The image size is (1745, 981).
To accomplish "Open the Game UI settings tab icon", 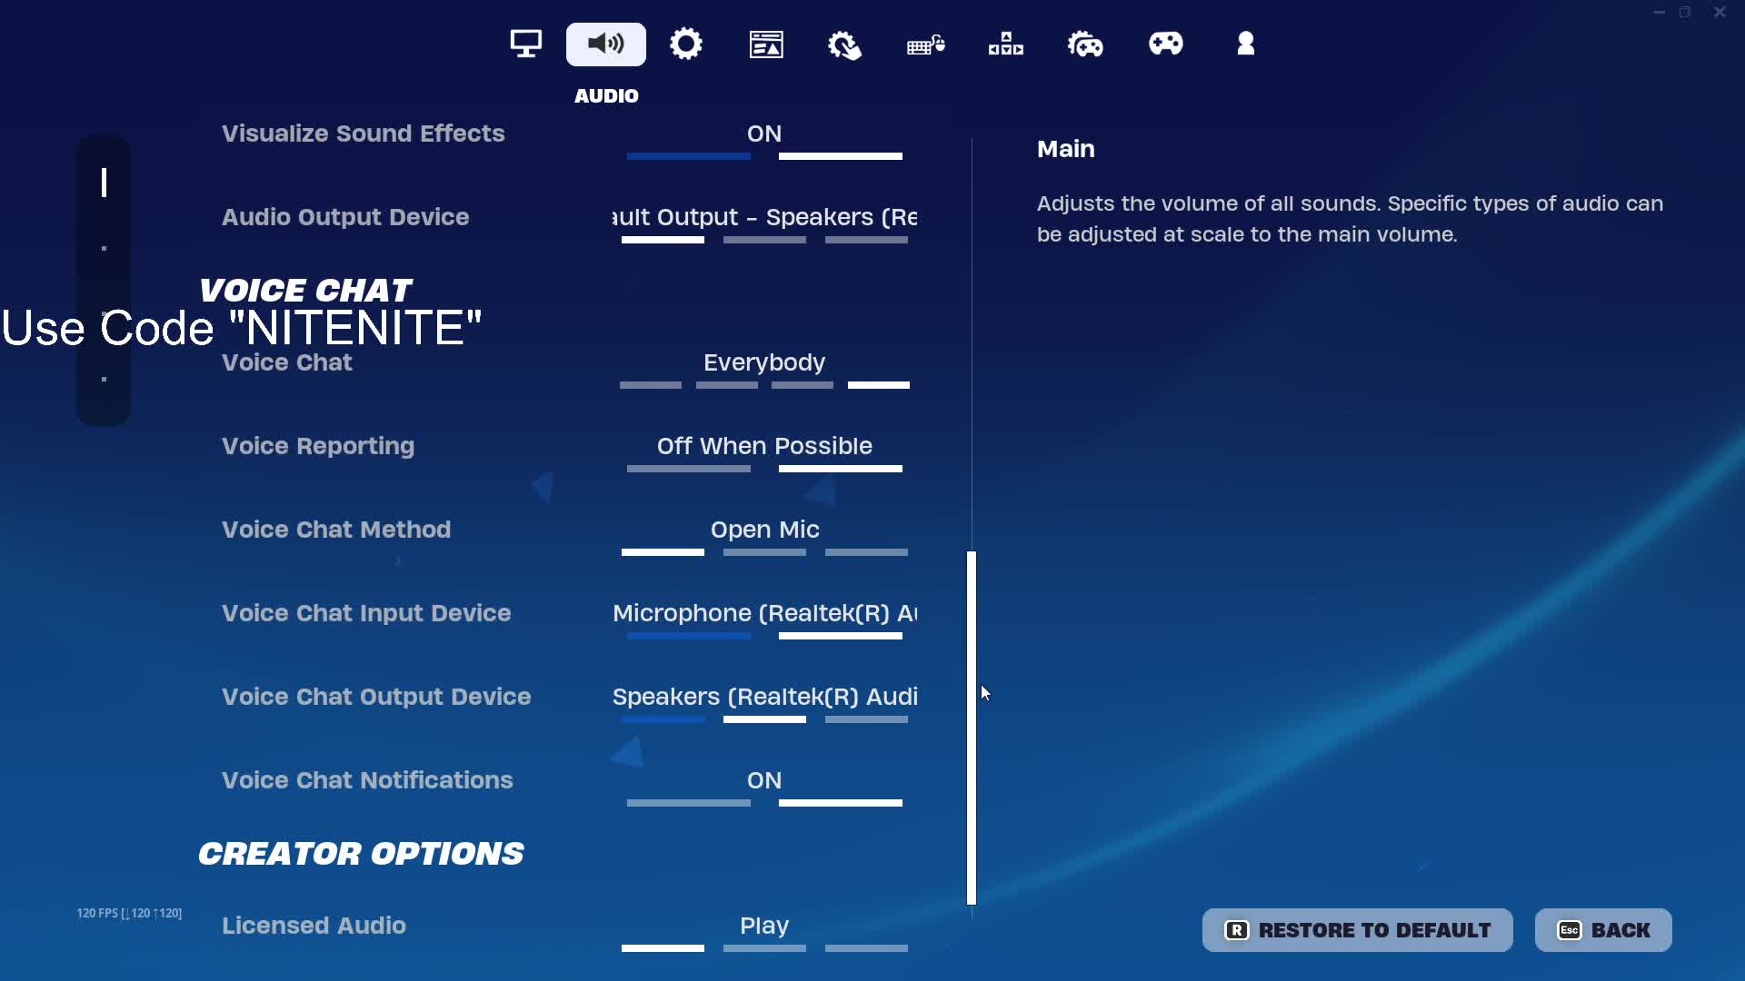I will 766,44.
